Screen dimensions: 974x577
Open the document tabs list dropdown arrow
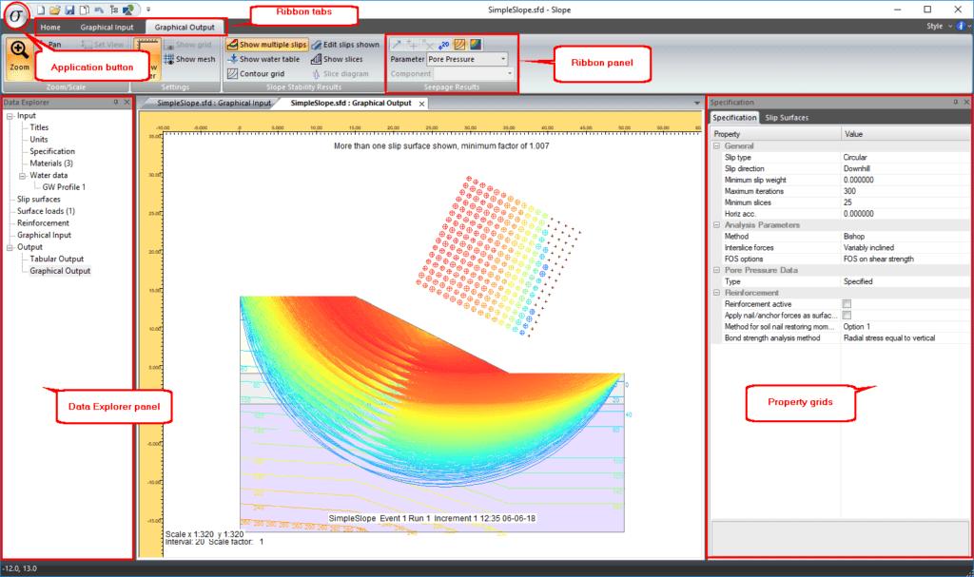pos(697,103)
